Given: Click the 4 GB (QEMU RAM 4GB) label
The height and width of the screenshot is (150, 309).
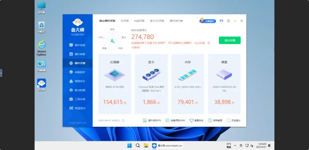Looking at the screenshot, I should coord(188,87).
